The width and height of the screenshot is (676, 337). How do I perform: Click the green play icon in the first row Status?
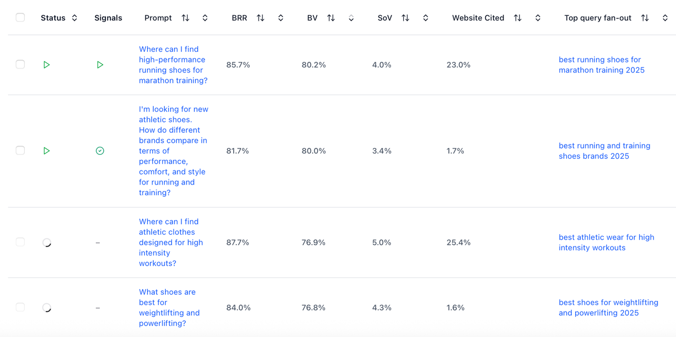point(47,64)
